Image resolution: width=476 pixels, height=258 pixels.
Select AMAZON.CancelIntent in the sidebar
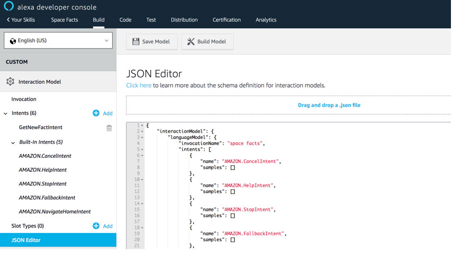pyautogui.click(x=45, y=156)
